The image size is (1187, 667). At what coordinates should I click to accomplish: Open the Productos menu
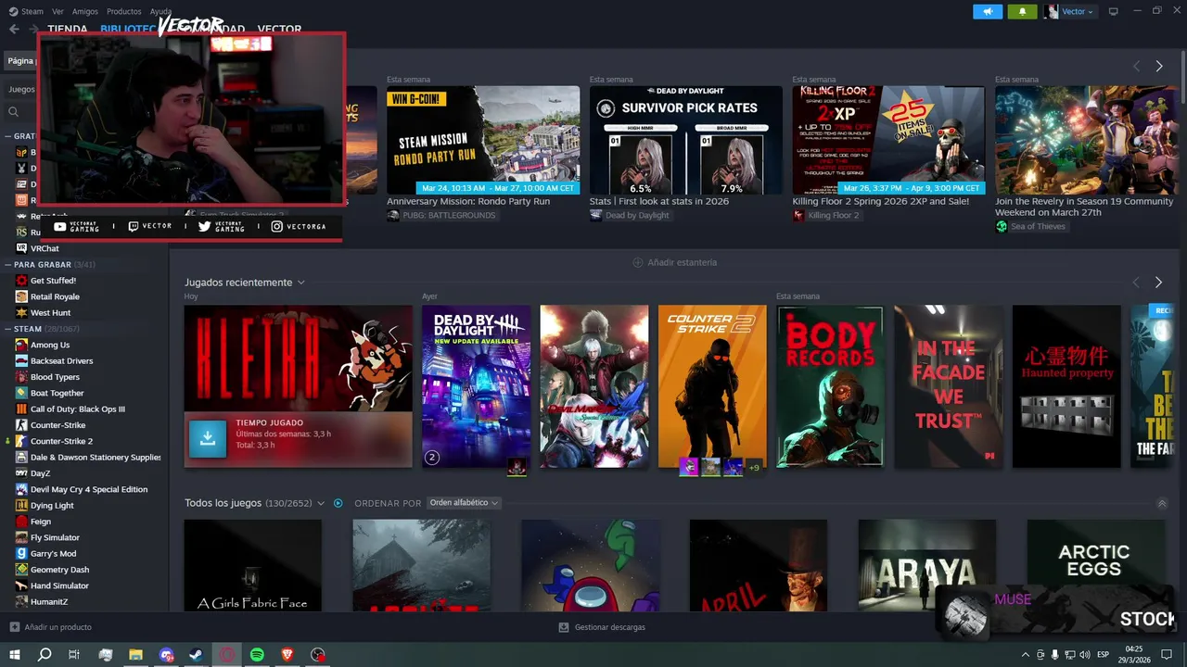point(124,11)
